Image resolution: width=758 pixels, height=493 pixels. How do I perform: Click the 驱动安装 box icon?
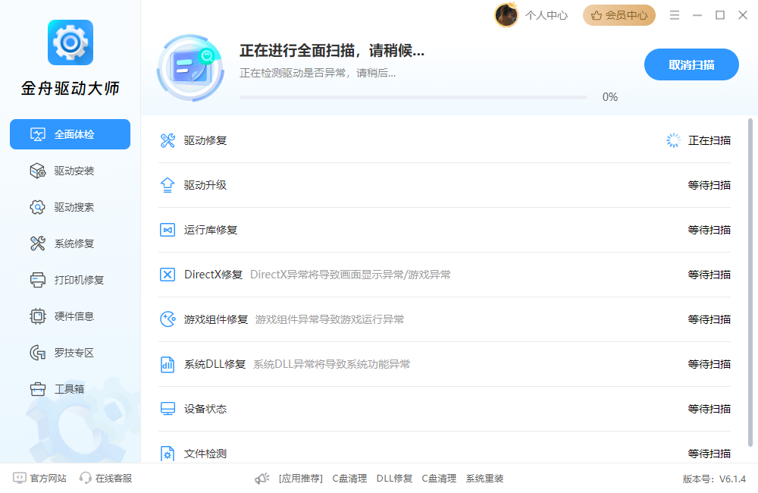pos(38,171)
